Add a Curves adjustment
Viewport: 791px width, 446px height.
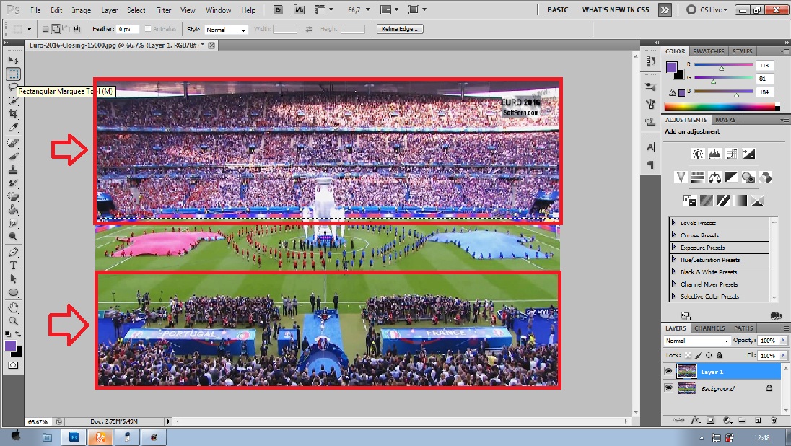tap(732, 154)
